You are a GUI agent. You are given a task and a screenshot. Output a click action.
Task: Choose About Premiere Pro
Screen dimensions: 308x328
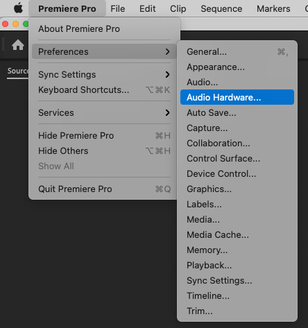104,29
